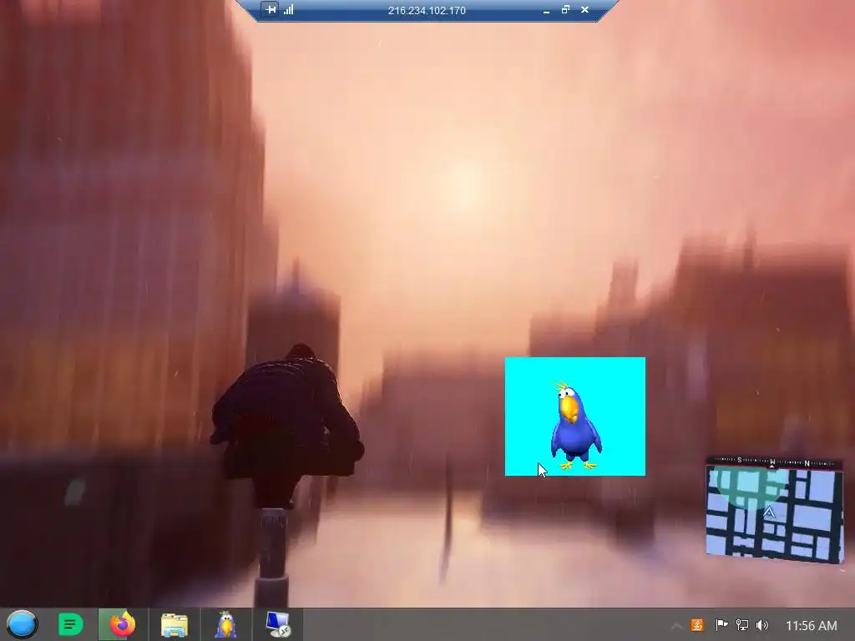Screen dimensions: 855x641
Task: Open the clock showing 11:56 AM
Action: (811, 626)
